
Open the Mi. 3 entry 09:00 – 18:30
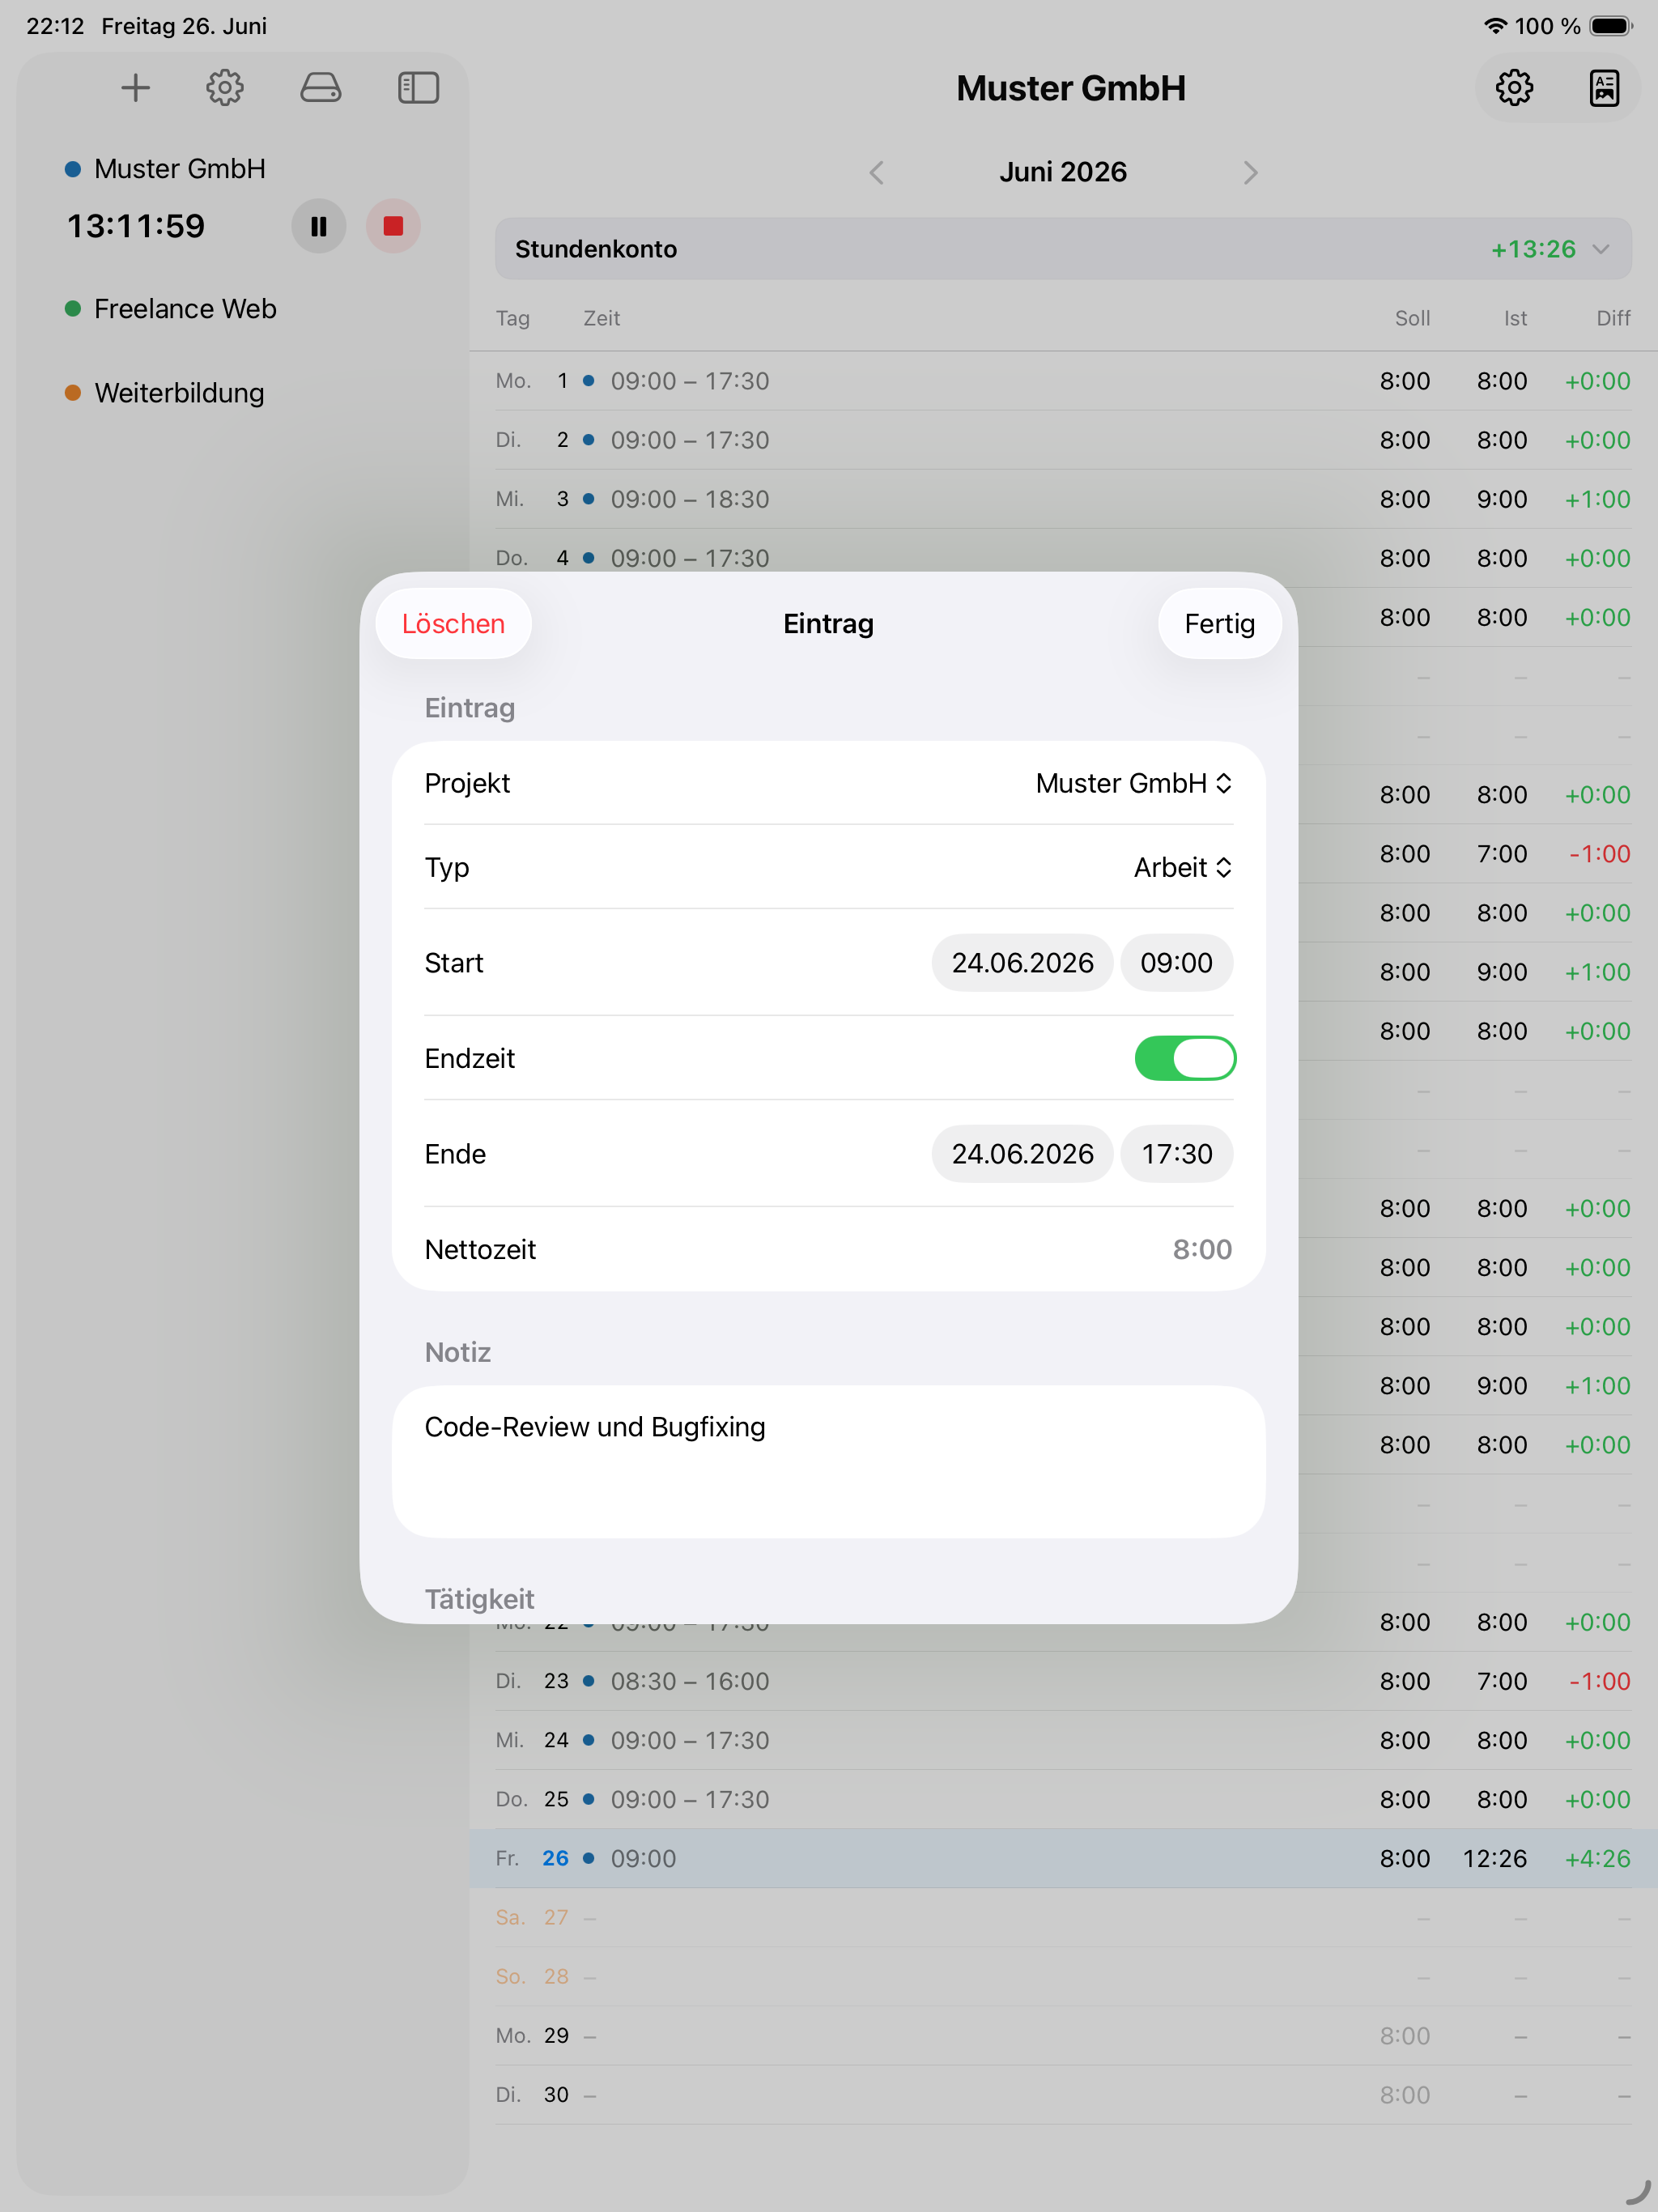(1063, 499)
